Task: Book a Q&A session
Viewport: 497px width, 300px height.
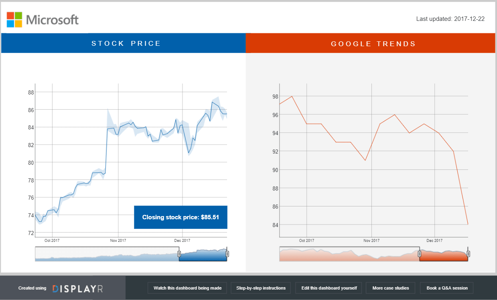Action: (446, 288)
